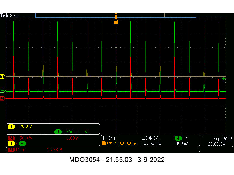Click the green channel 4 ground marker
The width and height of the screenshot is (234, 175).
pos(3,90)
